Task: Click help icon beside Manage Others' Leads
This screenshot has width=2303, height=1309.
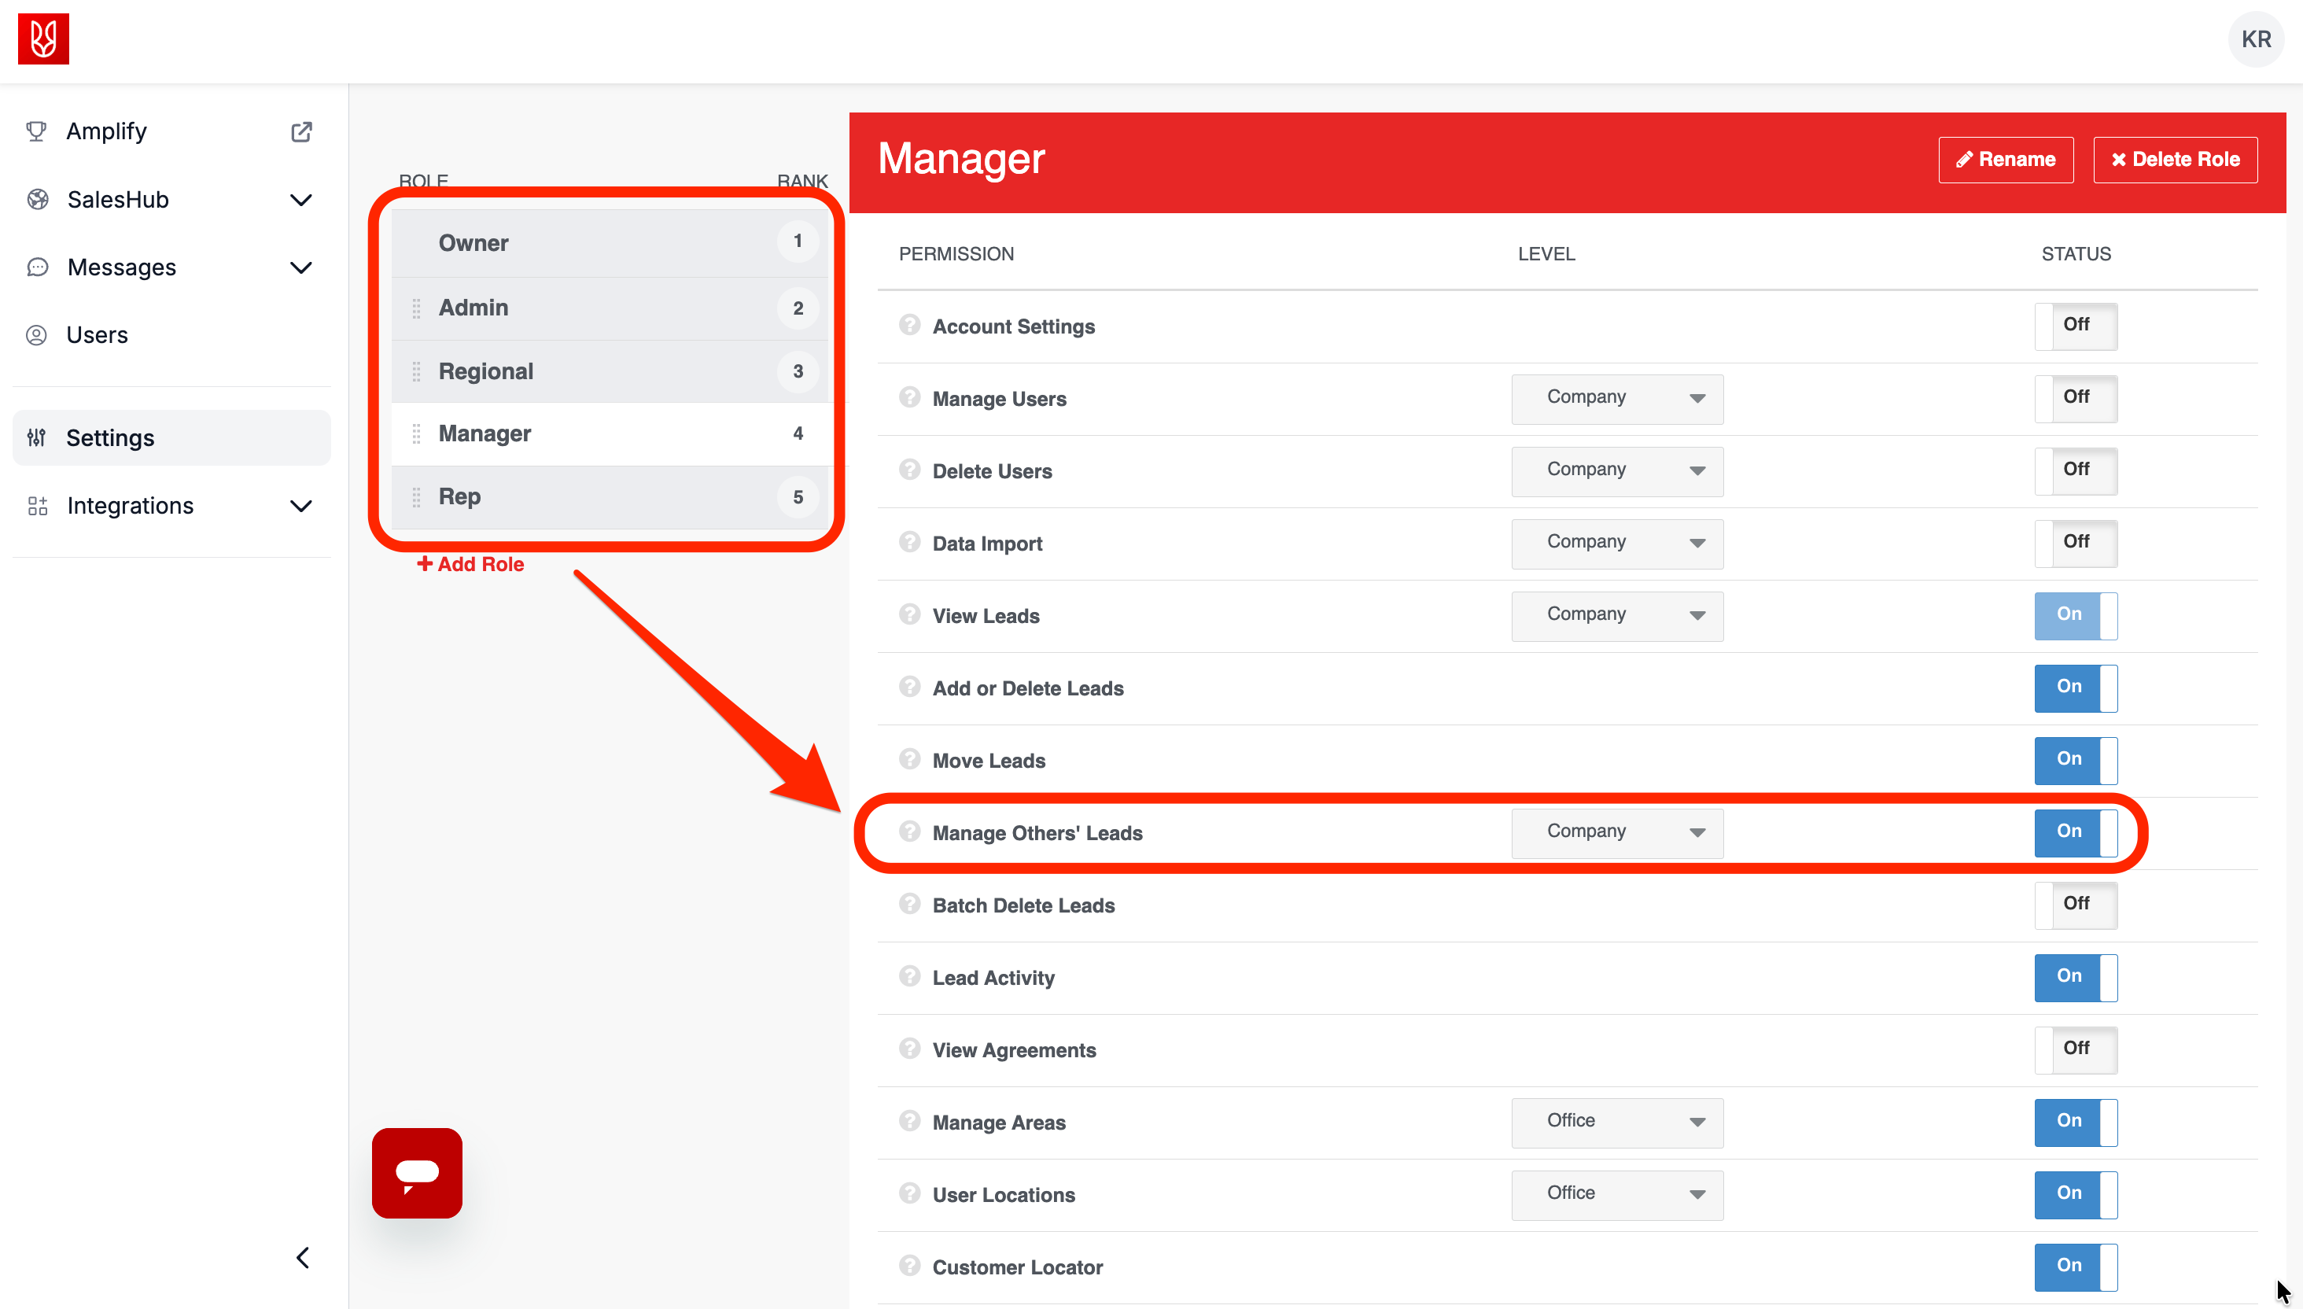Action: 908,831
